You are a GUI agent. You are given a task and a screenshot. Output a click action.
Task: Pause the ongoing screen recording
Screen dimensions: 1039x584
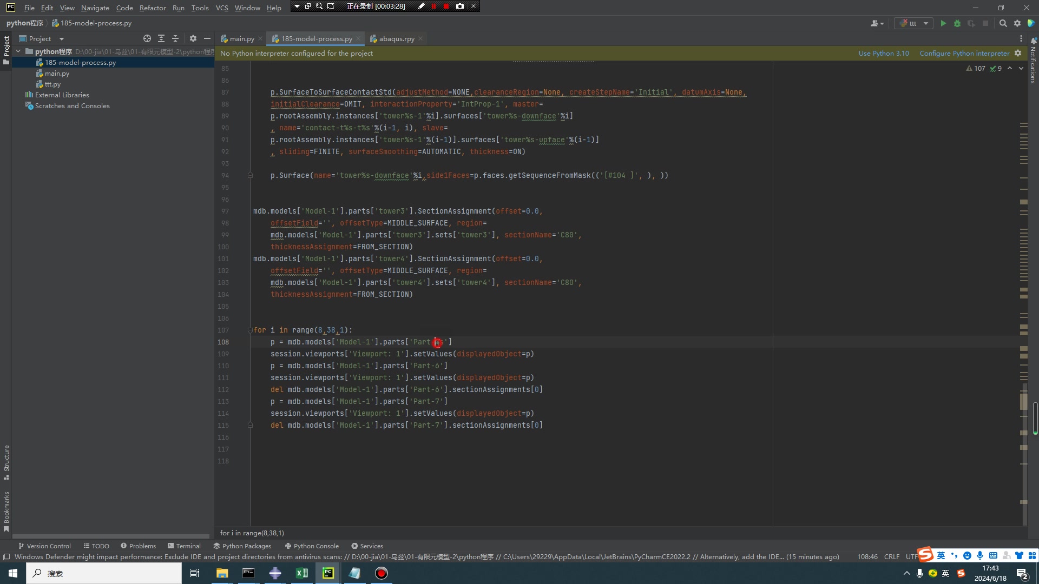[x=435, y=6]
